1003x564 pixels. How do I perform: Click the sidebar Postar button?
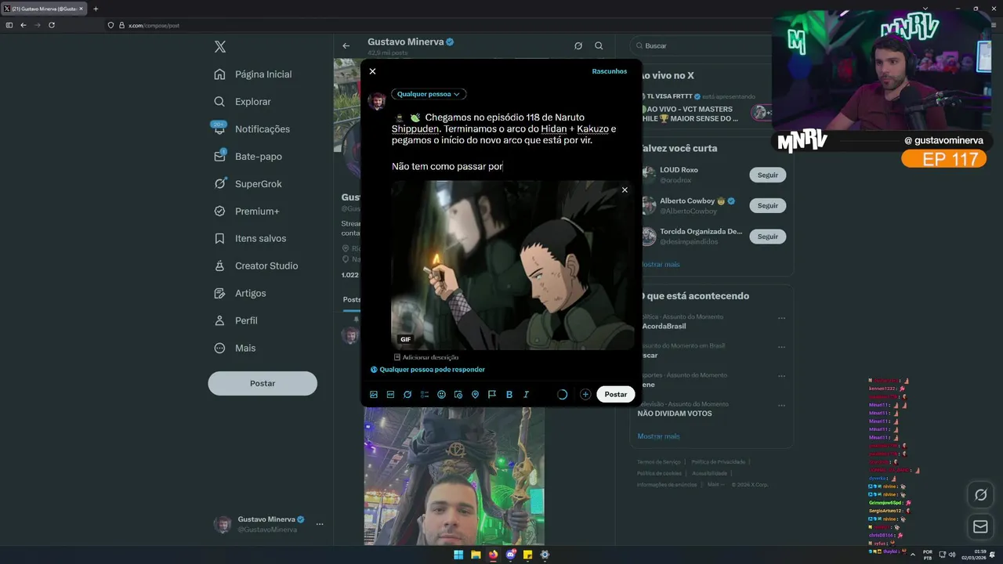click(263, 384)
